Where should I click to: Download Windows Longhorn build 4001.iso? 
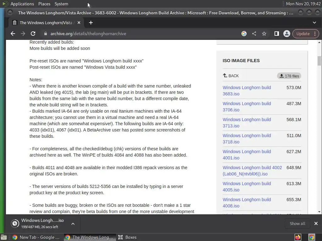[x=247, y=154]
